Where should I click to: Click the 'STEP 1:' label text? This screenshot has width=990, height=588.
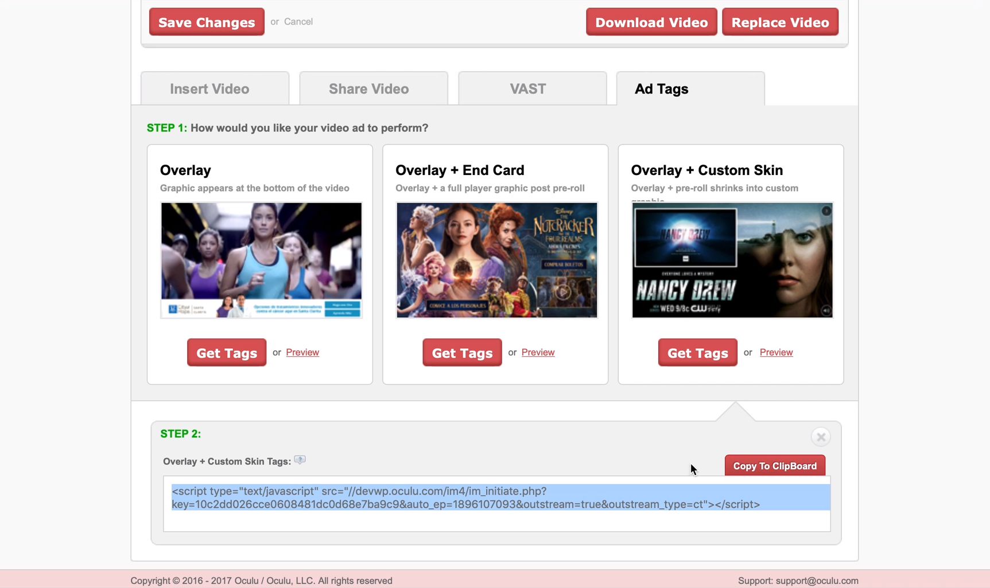[x=166, y=128]
